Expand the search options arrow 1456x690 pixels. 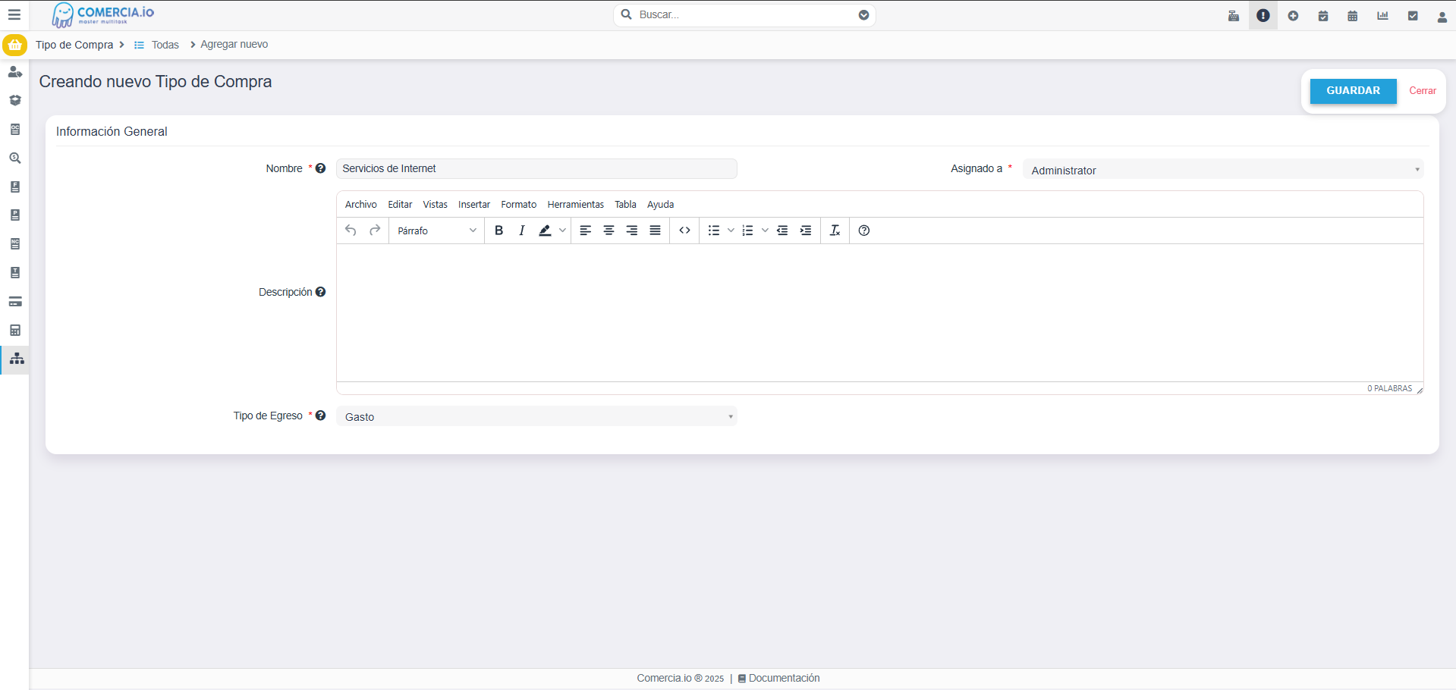tap(863, 15)
